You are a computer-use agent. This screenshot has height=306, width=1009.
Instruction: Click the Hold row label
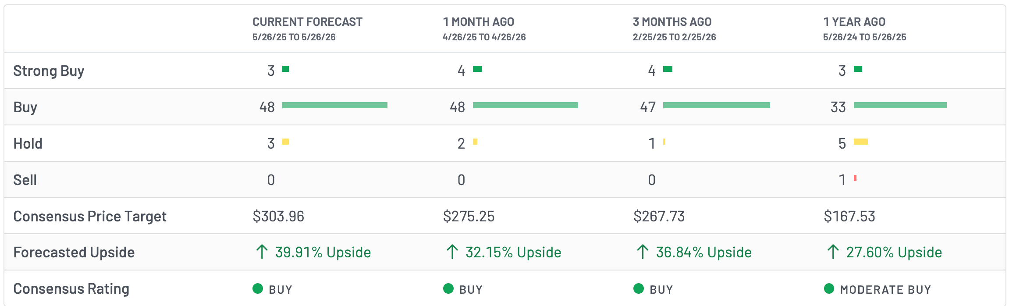pos(28,143)
